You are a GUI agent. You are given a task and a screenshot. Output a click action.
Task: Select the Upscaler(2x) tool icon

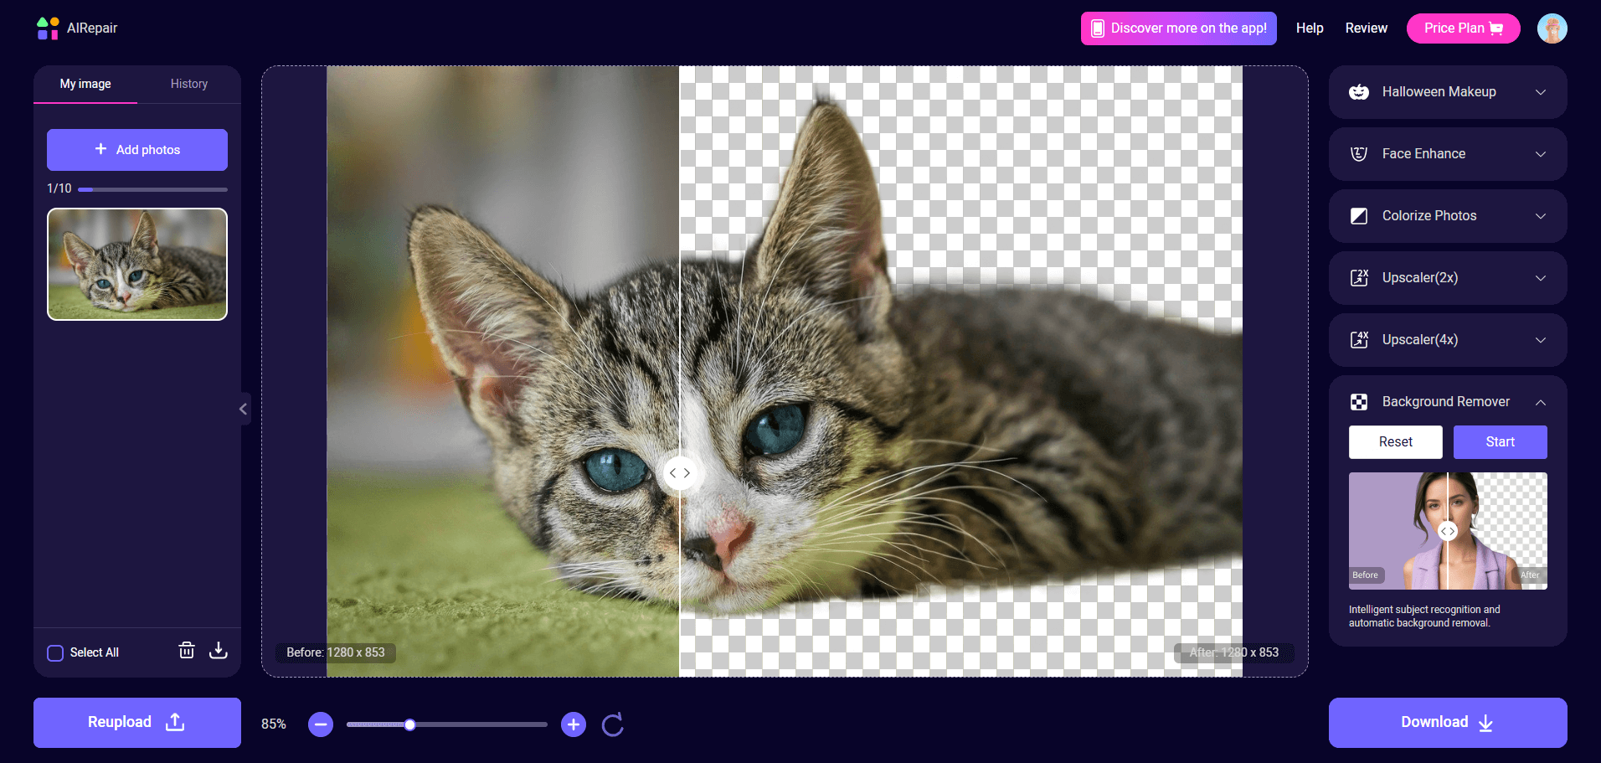tap(1359, 278)
